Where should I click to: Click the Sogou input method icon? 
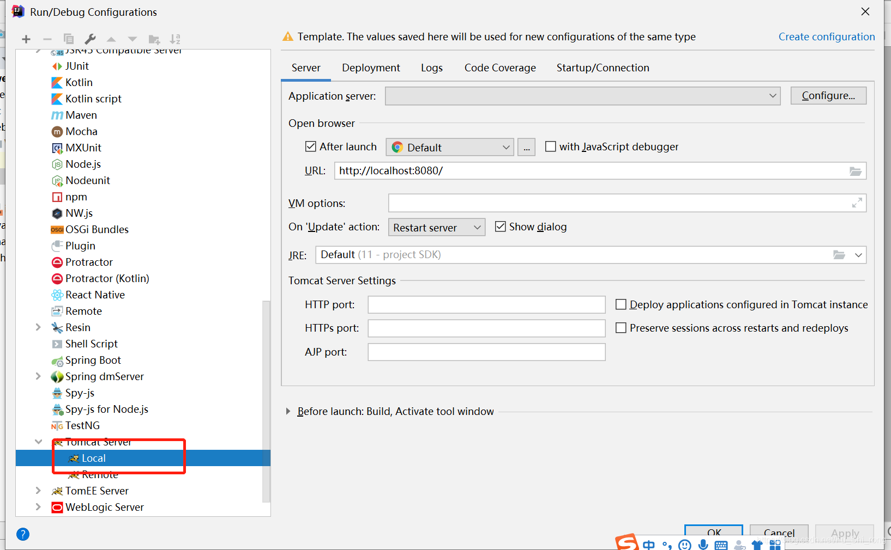tap(627, 542)
